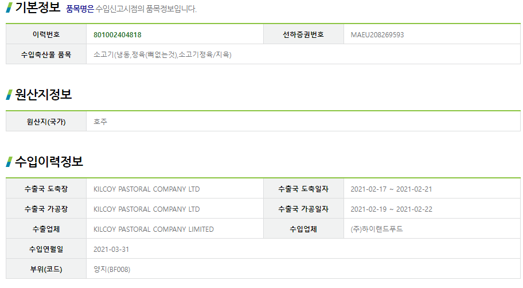This screenshot has width=523, height=288.
Task: Click the blue 품목명은 notice text
Action: pyautogui.click(x=80, y=9)
